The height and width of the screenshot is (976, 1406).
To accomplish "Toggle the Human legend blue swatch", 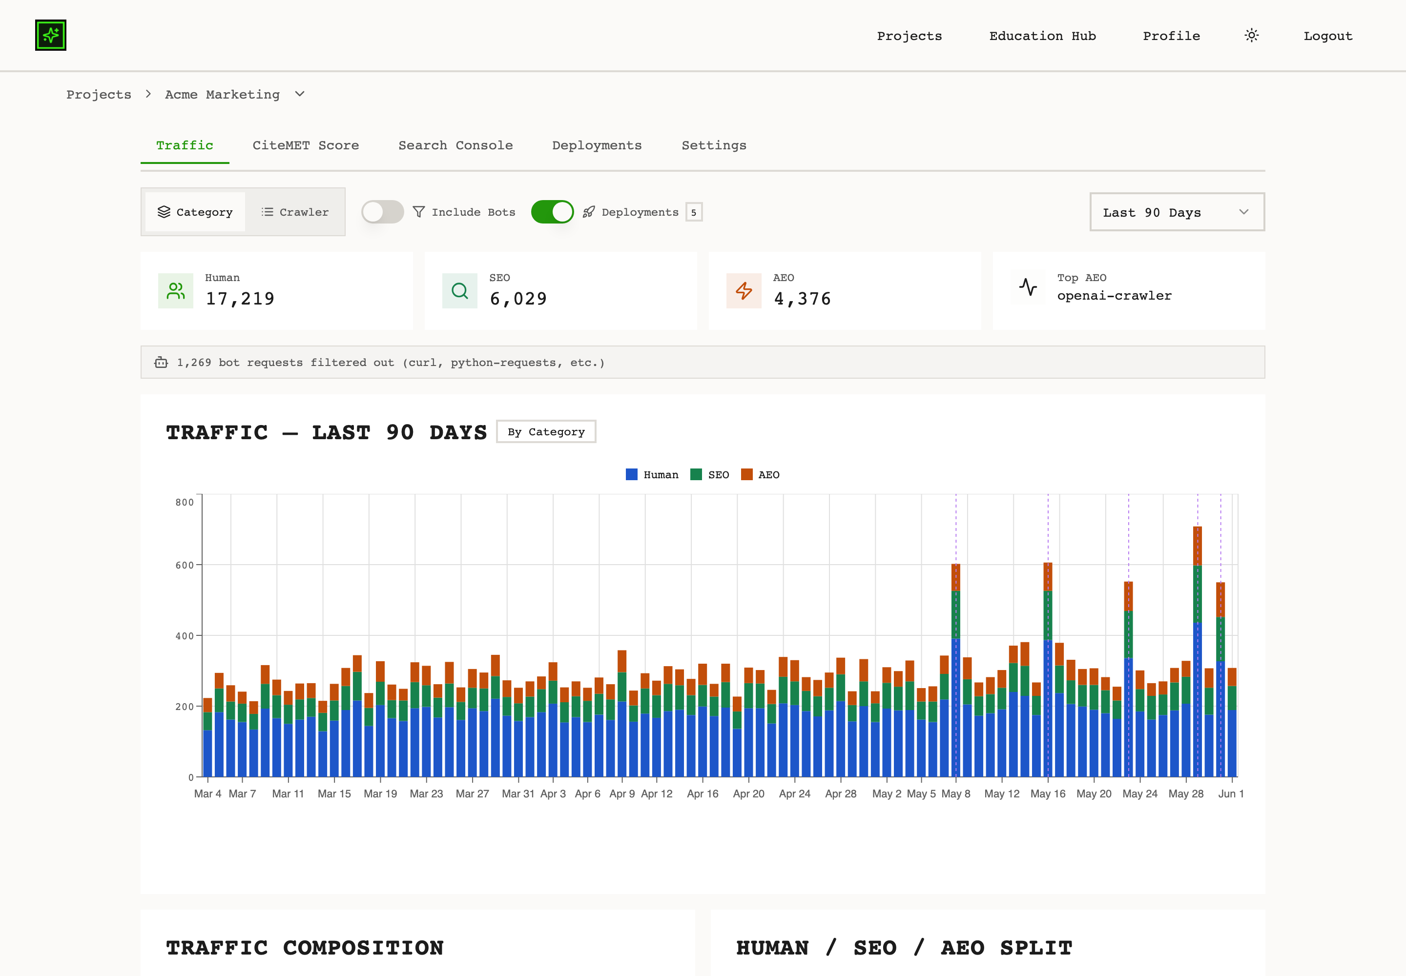I will tap(632, 474).
